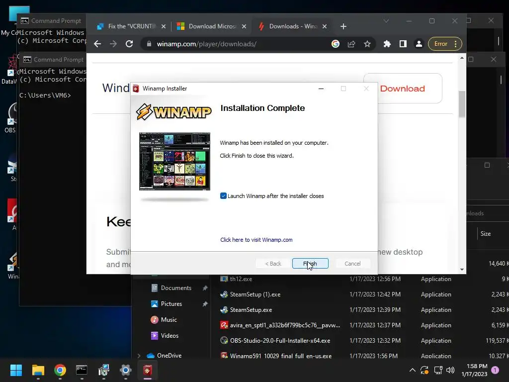
Task: Open Command Prompt from taskbar
Action: click(x=82, y=370)
